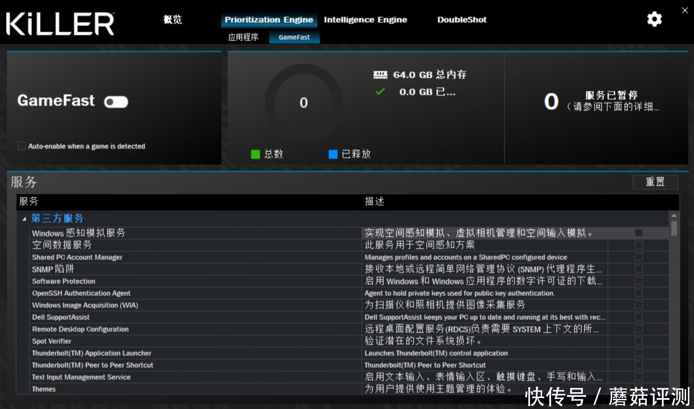Viewport: 694px width, 409px height.
Task: Check the Software Protection checkbox
Action: pos(638,281)
